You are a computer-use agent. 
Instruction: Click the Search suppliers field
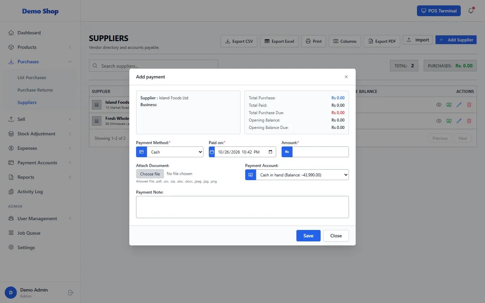pos(154,66)
